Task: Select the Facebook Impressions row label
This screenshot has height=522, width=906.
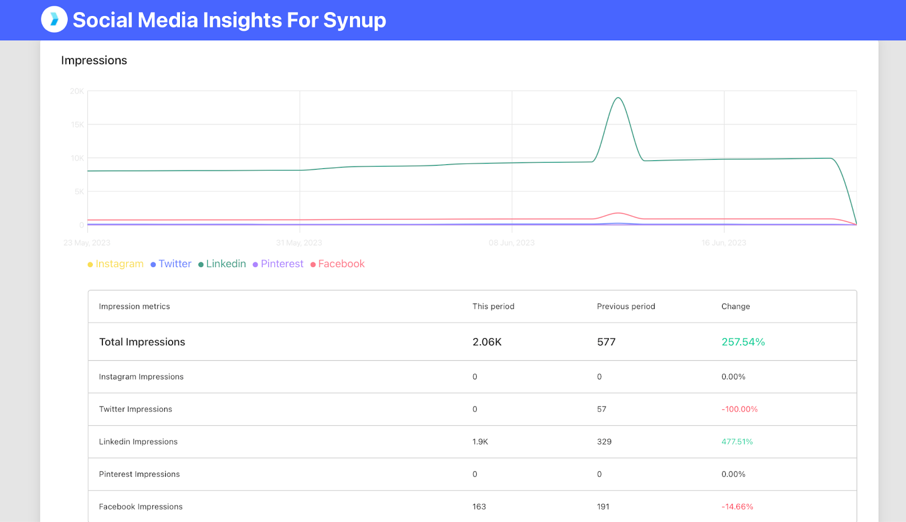Action: 140,507
